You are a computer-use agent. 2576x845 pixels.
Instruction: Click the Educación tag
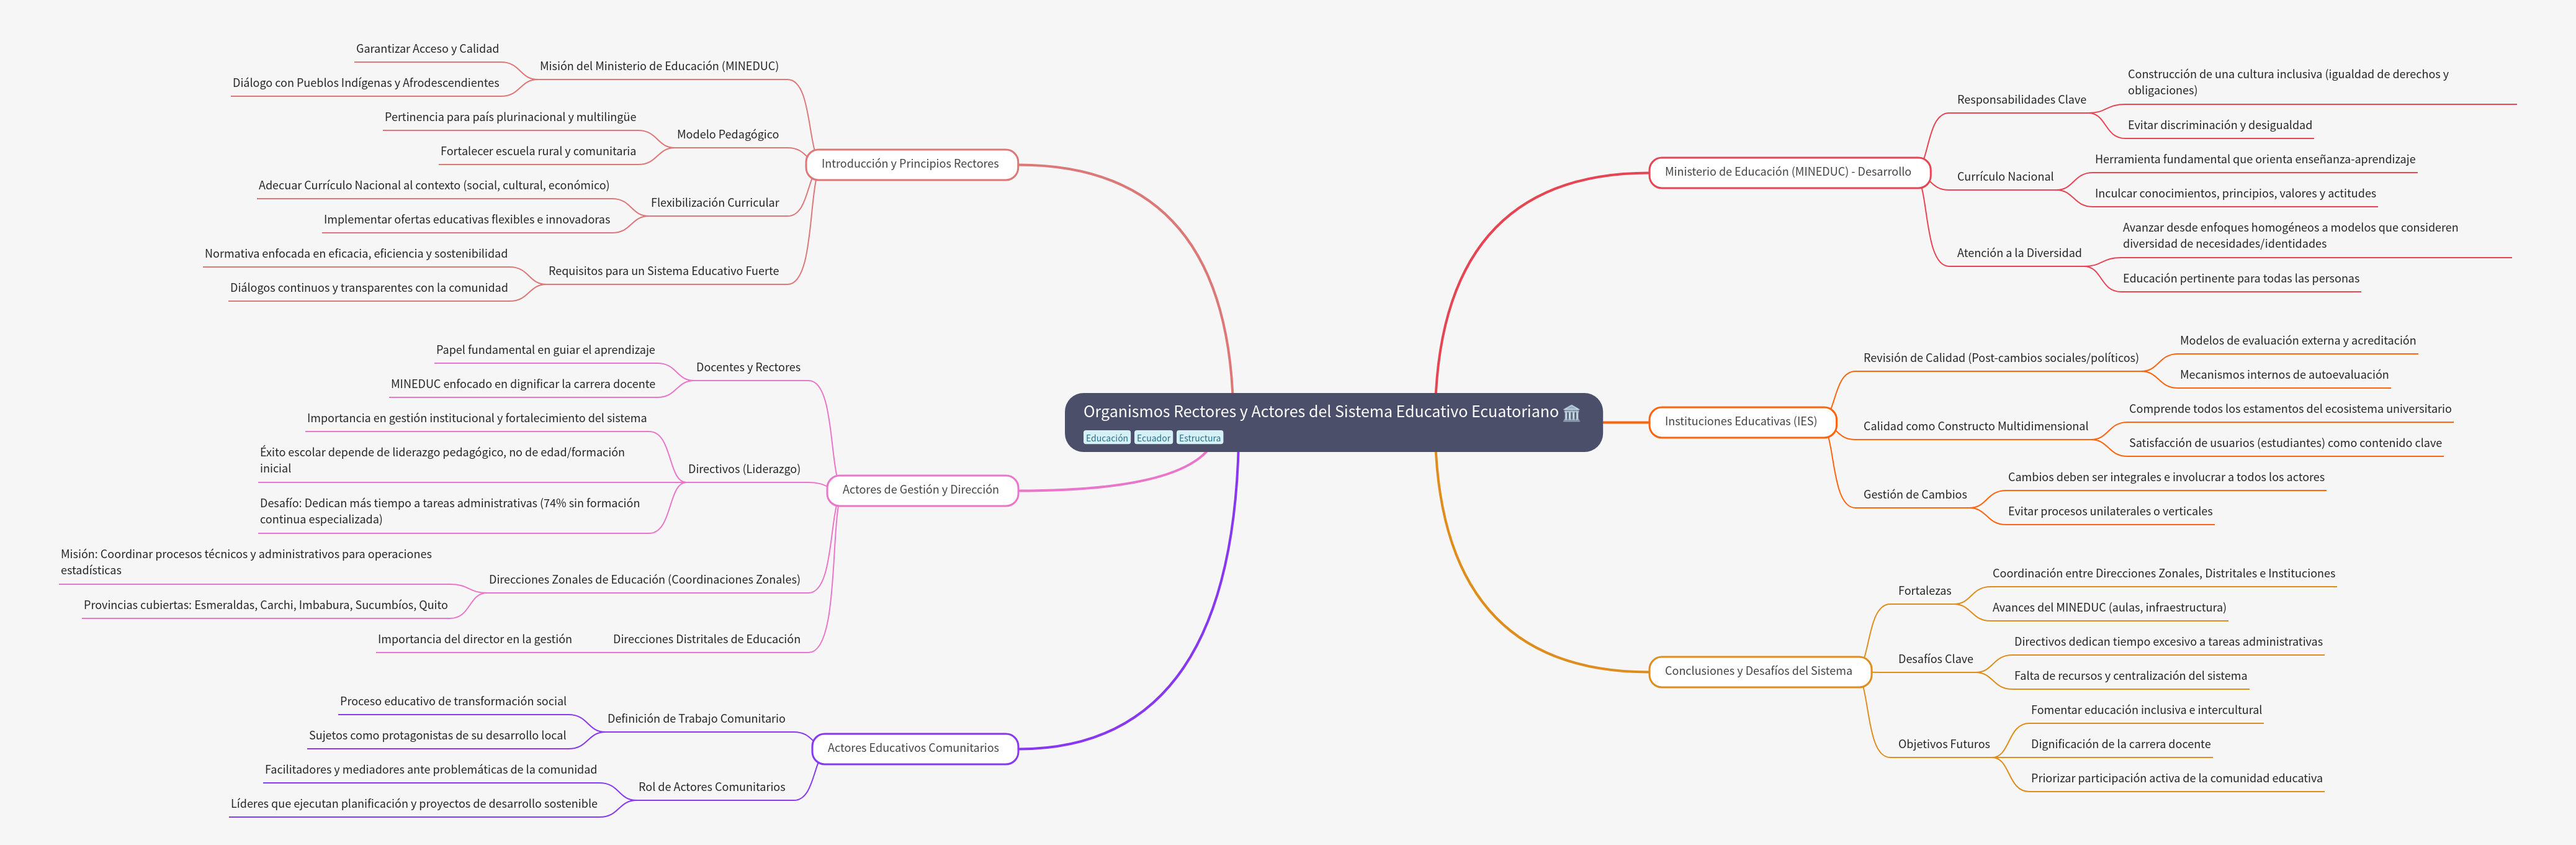click(x=1106, y=438)
